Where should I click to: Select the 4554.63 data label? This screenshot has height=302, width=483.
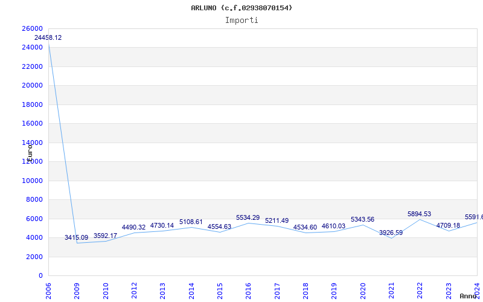click(219, 227)
